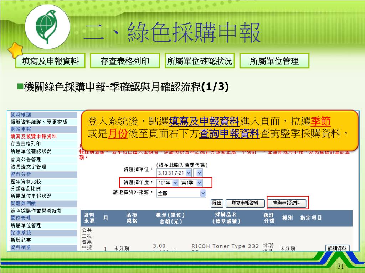Click the 統計分類 column header
The height and width of the screenshot is (273, 365).
[x=269, y=218]
